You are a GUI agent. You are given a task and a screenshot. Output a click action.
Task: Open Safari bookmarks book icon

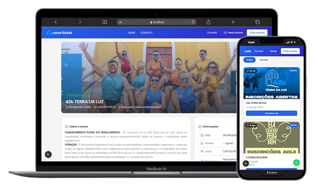coord(105,22)
